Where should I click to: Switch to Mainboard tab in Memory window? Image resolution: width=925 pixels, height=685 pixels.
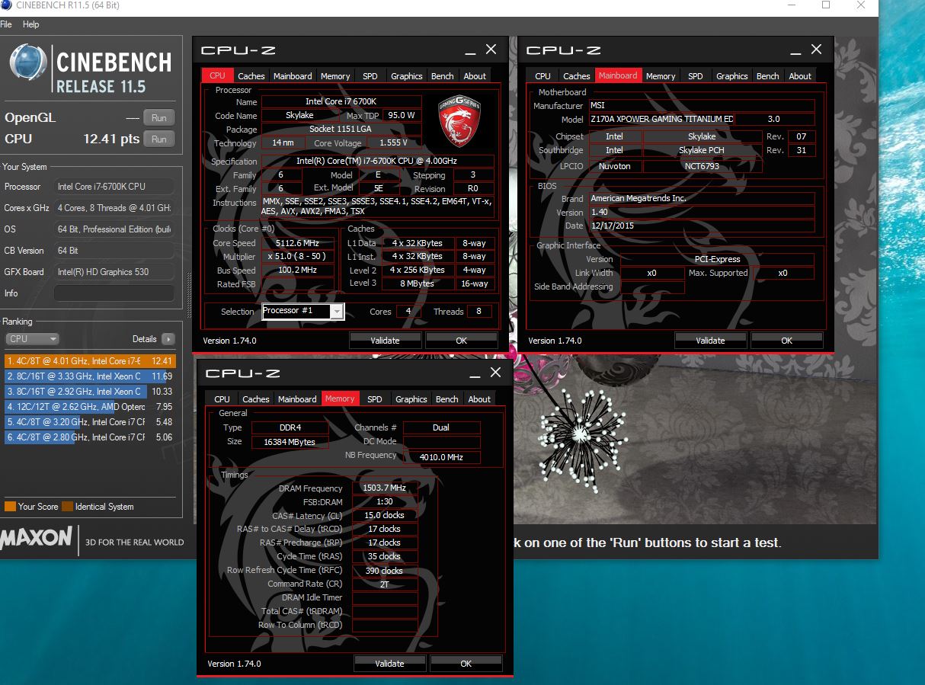tap(297, 399)
